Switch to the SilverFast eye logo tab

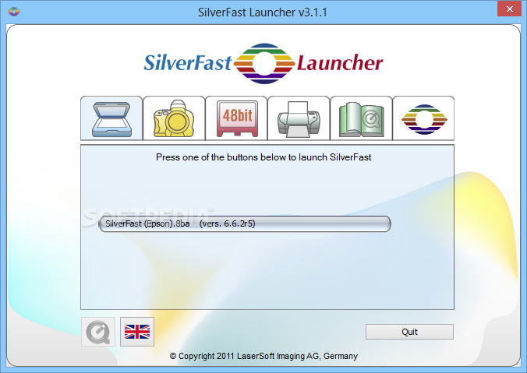[423, 118]
